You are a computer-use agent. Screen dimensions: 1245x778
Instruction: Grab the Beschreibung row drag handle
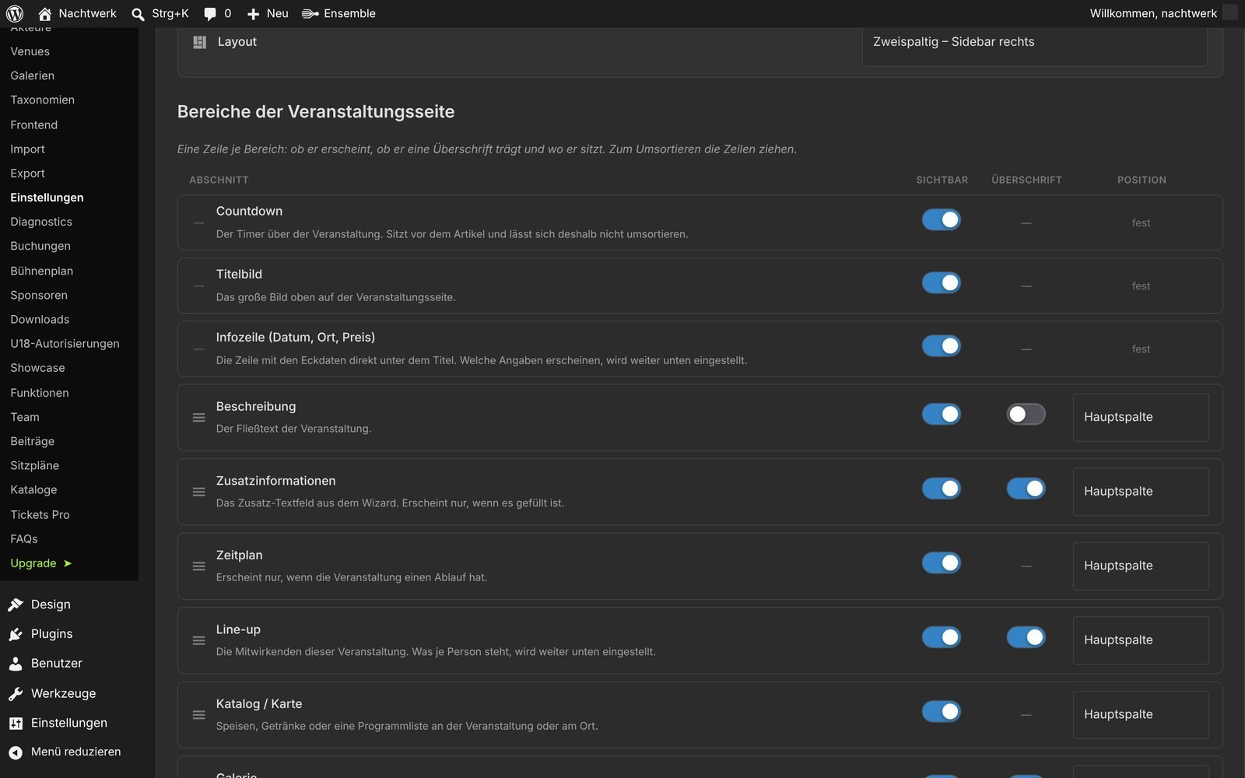click(x=198, y=418)
